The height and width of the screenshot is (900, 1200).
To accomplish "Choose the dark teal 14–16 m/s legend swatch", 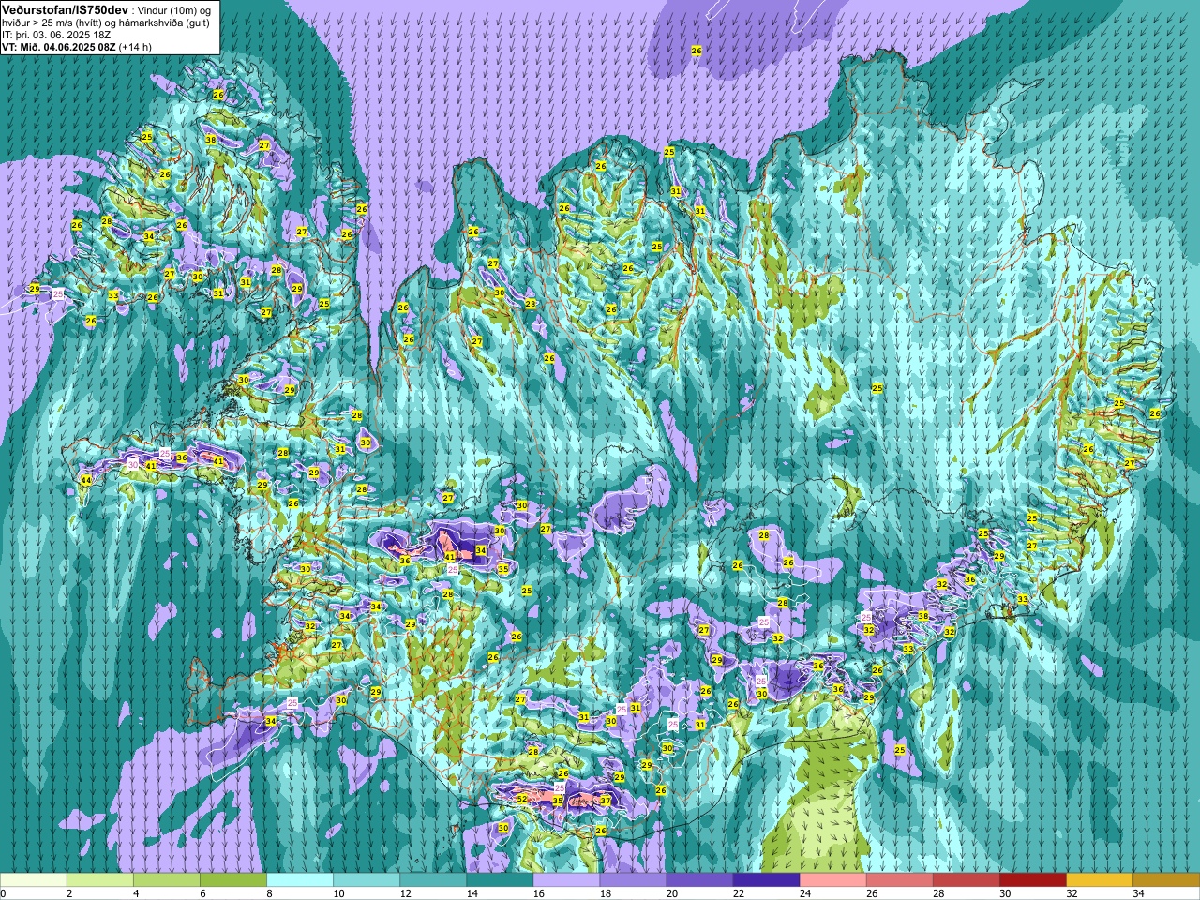I will click(500, 880).
